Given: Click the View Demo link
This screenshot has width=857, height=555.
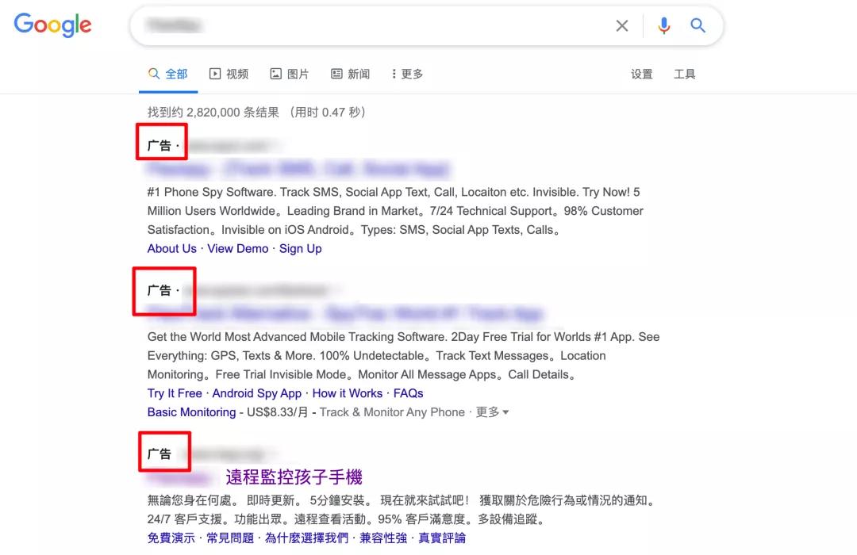Looking at the screenshot, I should tap(238, 248).
